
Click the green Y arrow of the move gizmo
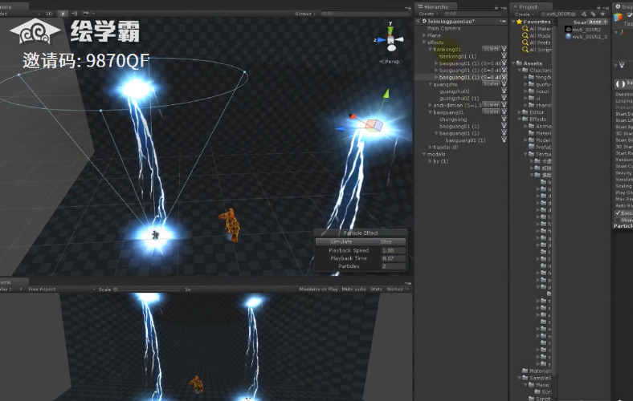click(386, 94)
